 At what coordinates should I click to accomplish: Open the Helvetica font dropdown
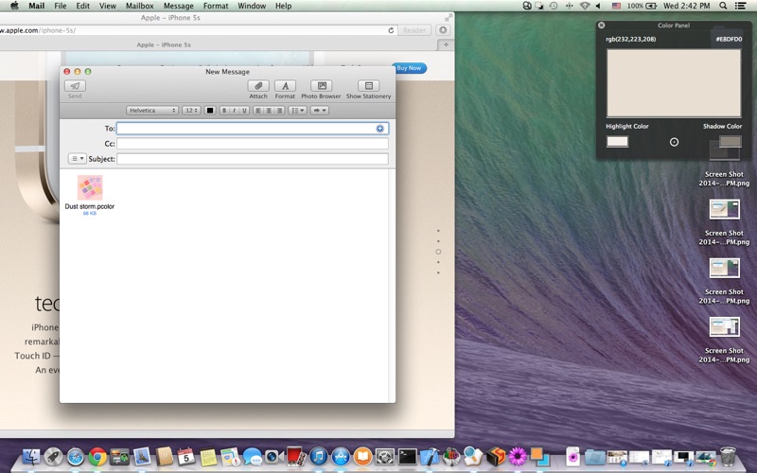[152, 111]
